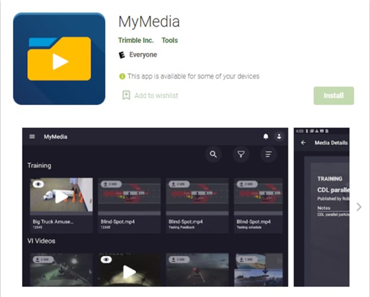The image size is (370, 297).
Task: Click the green availability info icon
Action: pos(122,77)
